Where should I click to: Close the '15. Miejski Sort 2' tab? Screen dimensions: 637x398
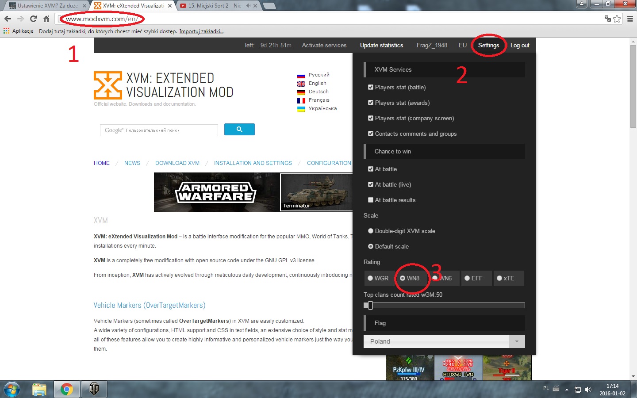[x=255, y=6]
